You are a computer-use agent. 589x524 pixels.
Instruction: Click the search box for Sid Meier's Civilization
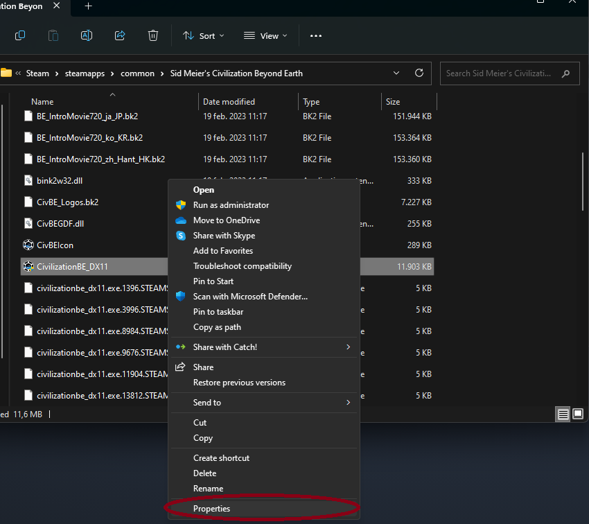(510, 73)
